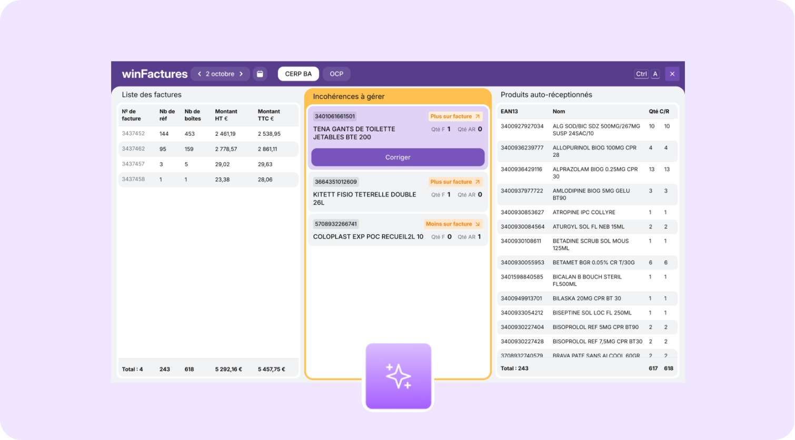Close the winFactures window
Screen dimensions: 795x440
coord(672,74)
